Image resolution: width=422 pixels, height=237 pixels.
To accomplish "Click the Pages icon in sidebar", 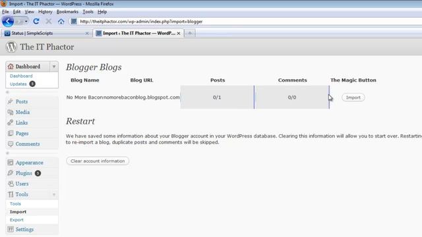I will point(11,133).
